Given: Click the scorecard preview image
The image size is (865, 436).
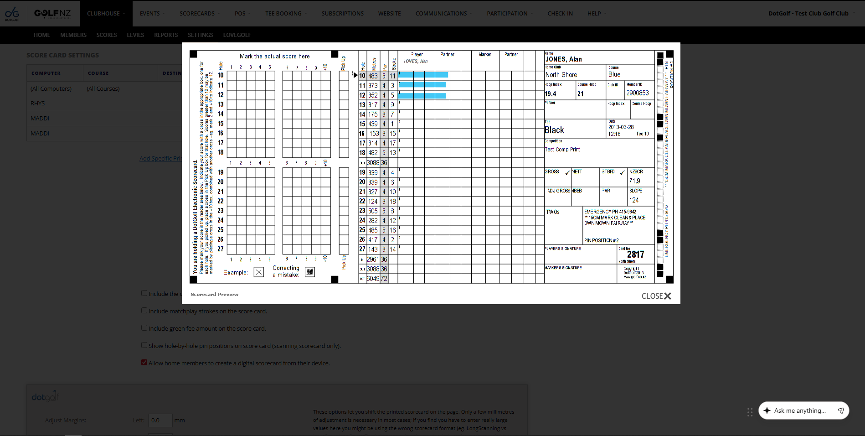Looking at the screenshot, I should click(431, 167).
